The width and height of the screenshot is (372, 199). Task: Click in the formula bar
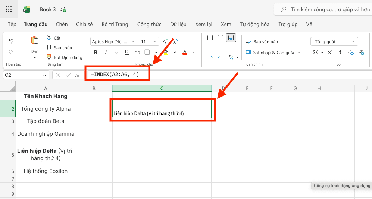point(229,75)
